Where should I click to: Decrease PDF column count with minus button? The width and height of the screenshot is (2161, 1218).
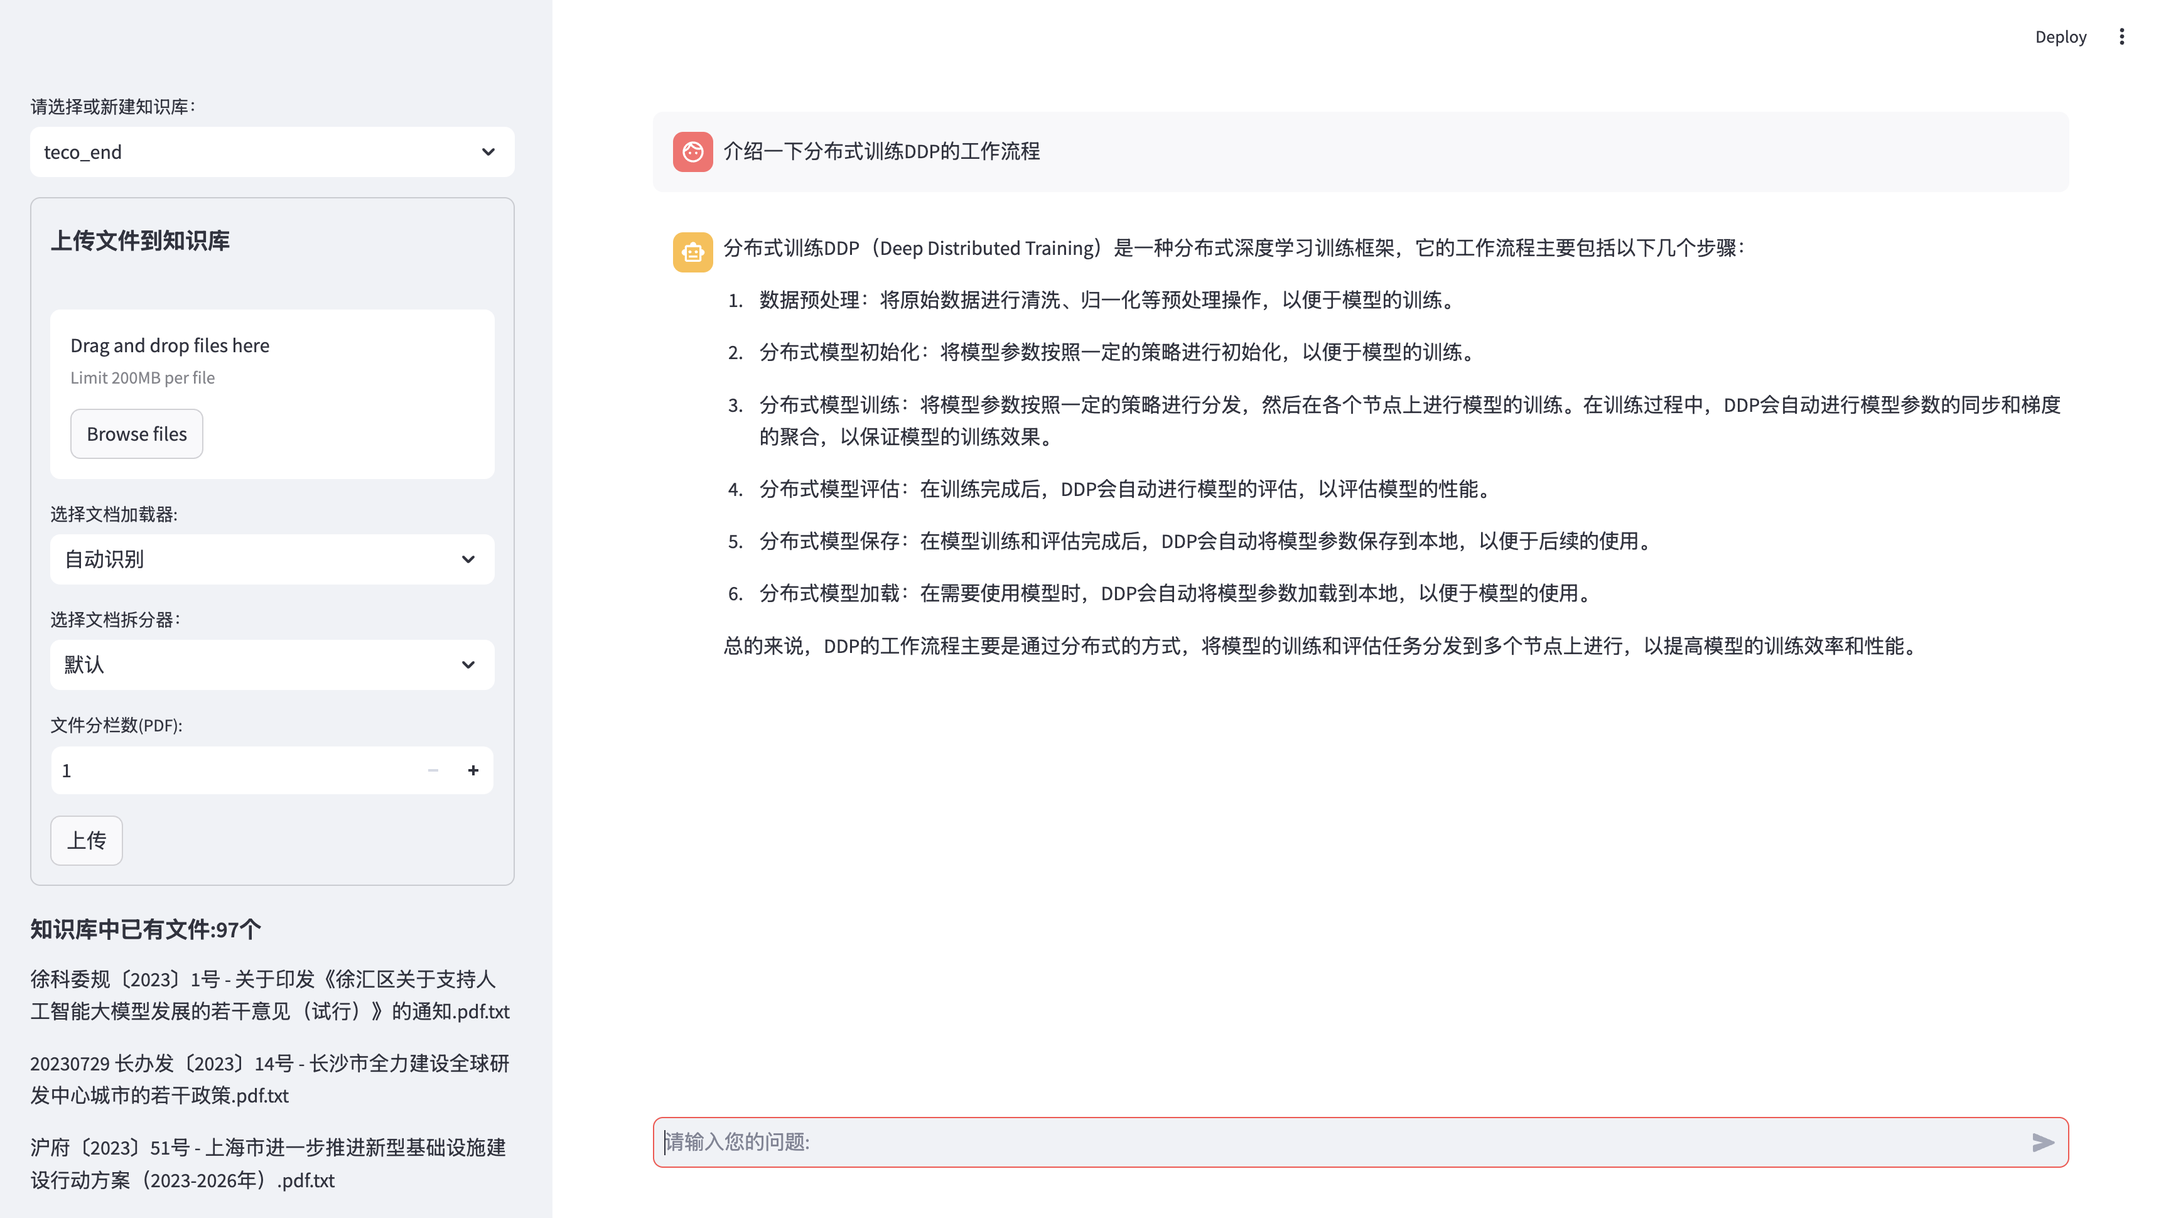point(433,770)
